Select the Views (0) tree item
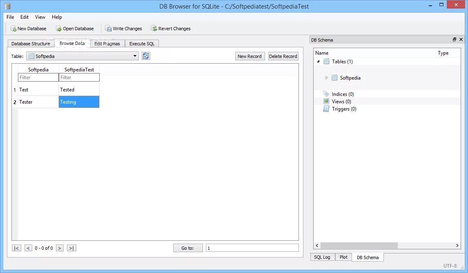This screenshot has width=468, height=273. point(341,102)
